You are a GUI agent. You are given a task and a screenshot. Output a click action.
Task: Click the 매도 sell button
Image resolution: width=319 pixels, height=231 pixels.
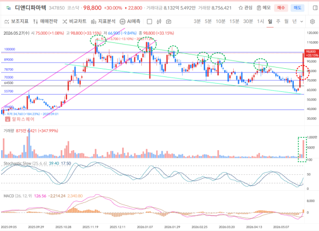click(x=298, y=8)
